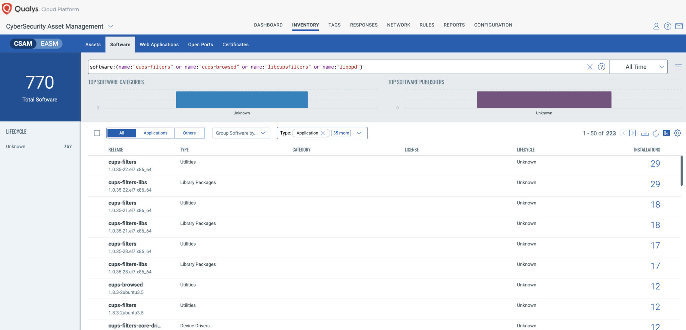Clear the search query with X icon
This screenshot has height=330, width=686.
point(590,67)
